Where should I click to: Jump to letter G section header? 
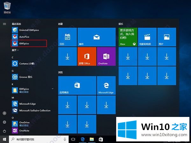tap(13, 71)
